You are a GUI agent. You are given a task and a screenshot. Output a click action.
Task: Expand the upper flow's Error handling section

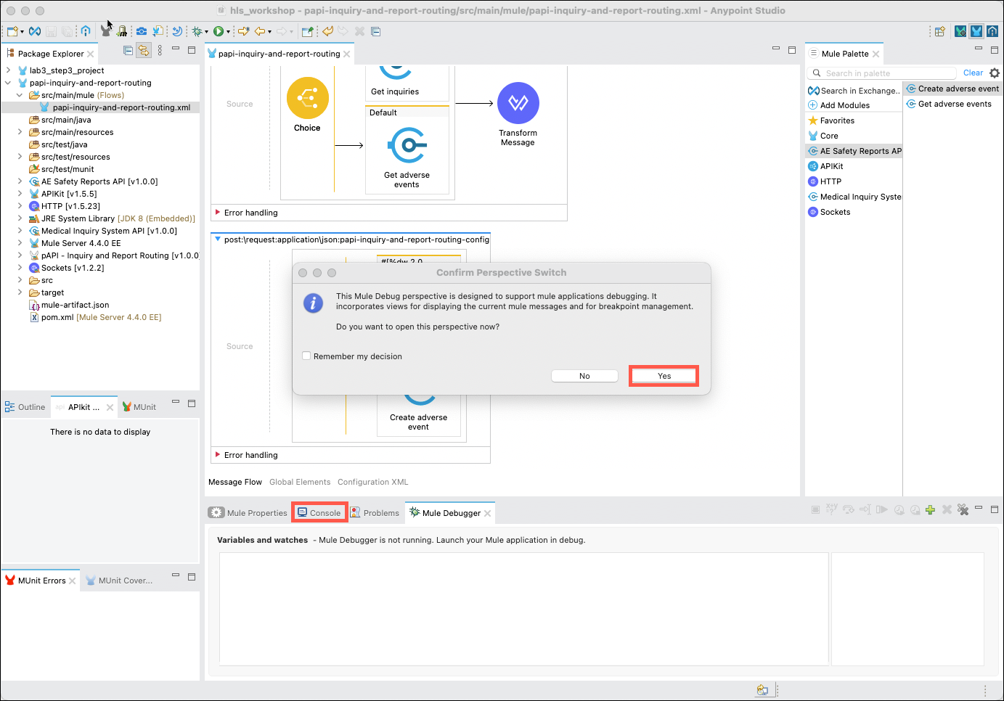pos(218,213)
